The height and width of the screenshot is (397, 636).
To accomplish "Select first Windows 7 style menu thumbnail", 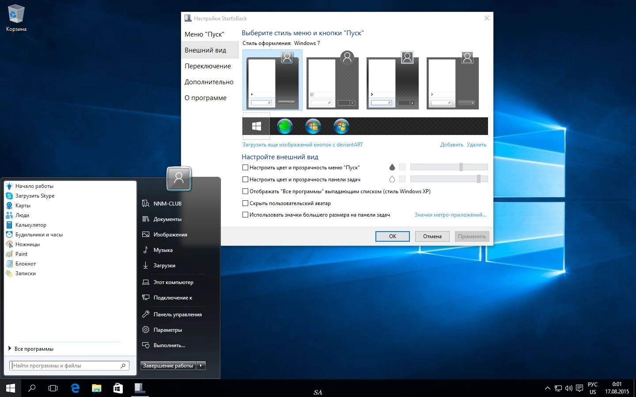I will [273, 80].
